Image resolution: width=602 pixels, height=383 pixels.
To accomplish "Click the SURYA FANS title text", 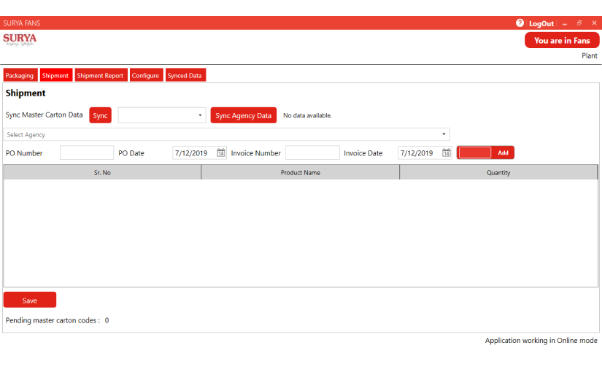I will point(22,23).
